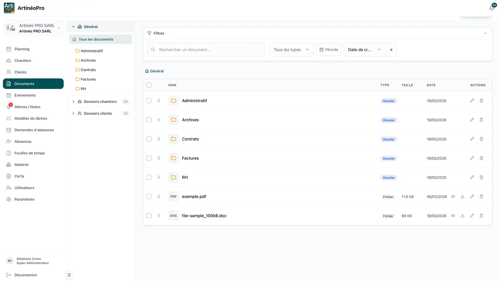Check the Contrats row checkbox
The height and width of the screenshot is (281, 500).
149,139
